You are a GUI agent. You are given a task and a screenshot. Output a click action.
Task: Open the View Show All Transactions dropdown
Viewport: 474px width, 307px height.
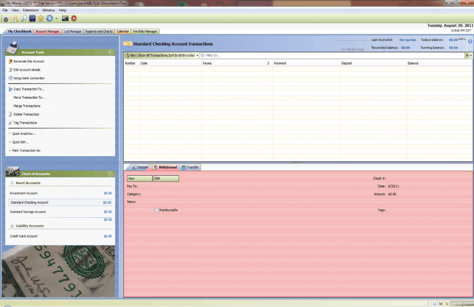pyautogui.click(x=161, y=56)
